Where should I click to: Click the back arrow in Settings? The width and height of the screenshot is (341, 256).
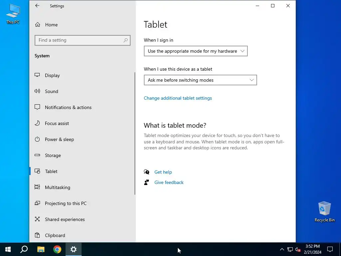[x=37, y=6]
